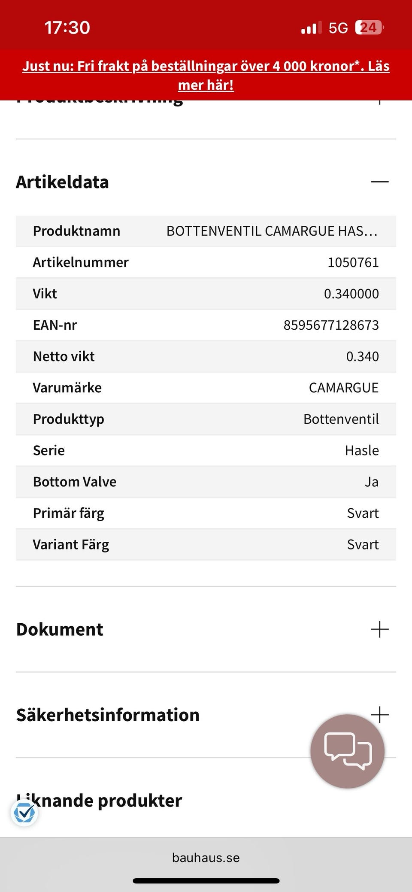Image resolution: width=412 pixels, height=892 pixels.
Task: Tap the cellular signal strength bars
Action: (x=310, y=27)
